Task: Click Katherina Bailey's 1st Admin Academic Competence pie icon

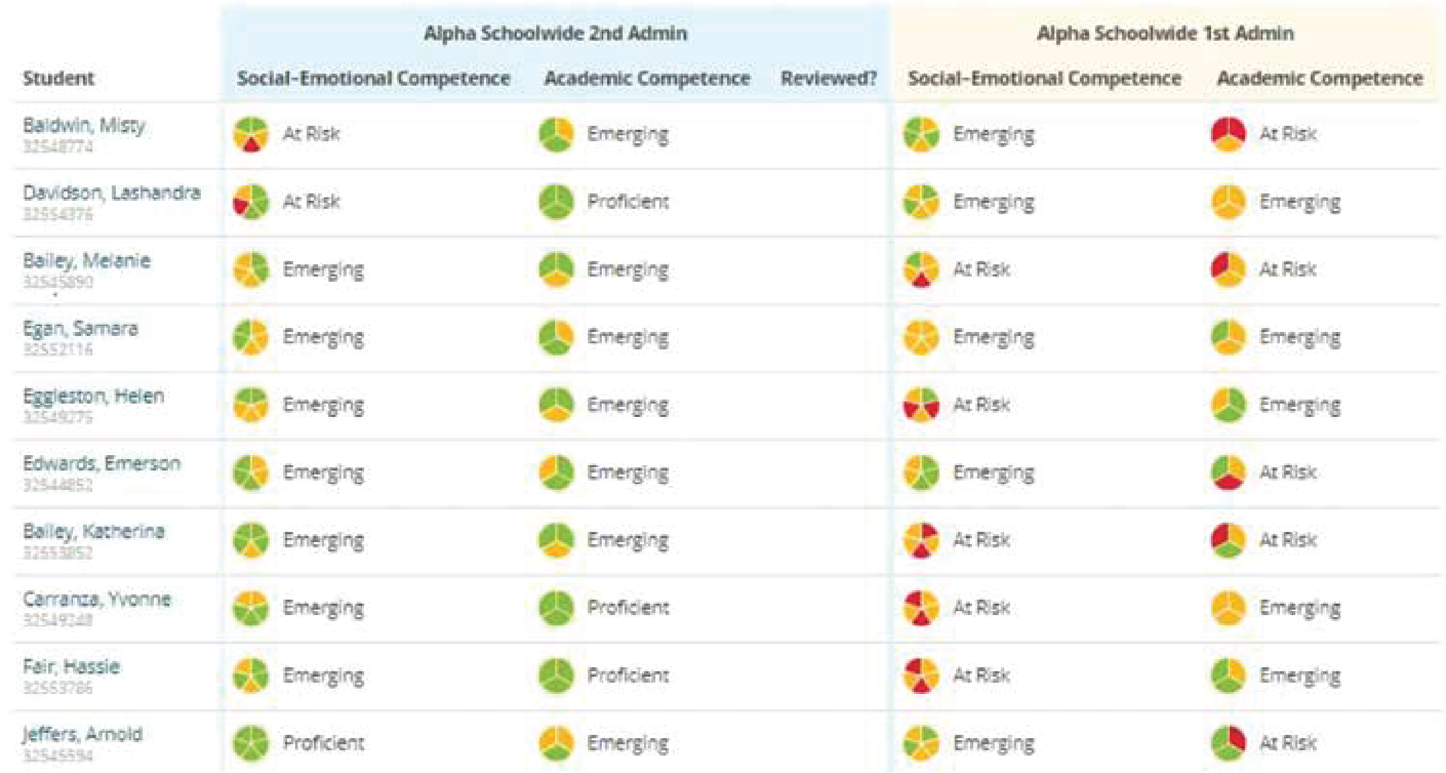Action: pos(1228,539)
